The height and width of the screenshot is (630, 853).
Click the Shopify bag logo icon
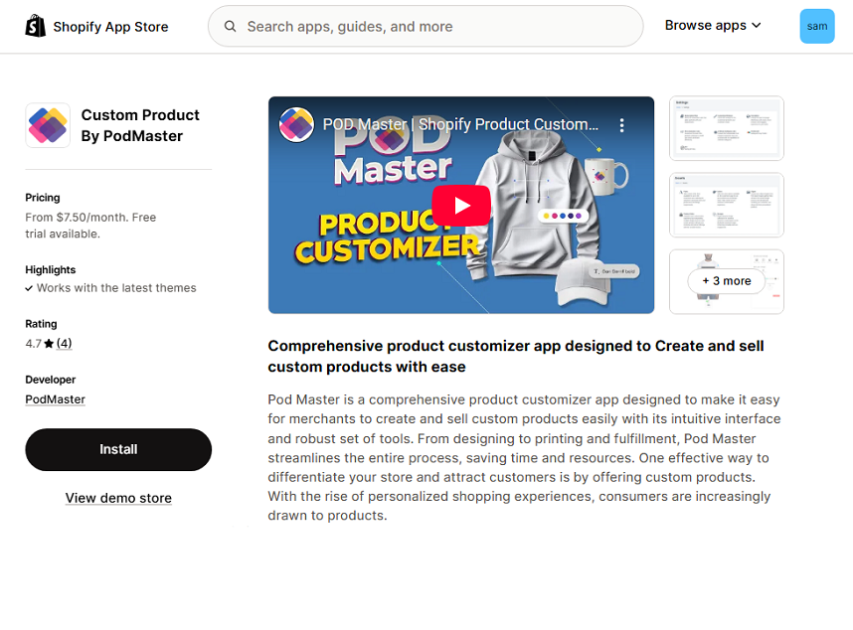(x=36, y=26)
